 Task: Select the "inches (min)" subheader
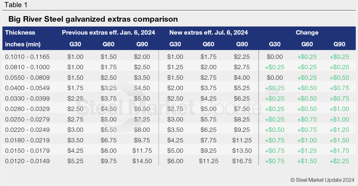[23, 44]
